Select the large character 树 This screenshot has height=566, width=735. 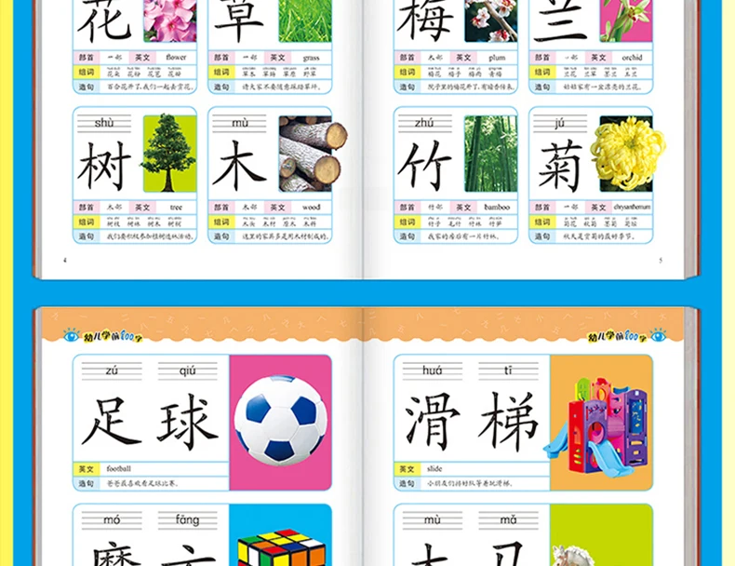(x=104, y=167)
